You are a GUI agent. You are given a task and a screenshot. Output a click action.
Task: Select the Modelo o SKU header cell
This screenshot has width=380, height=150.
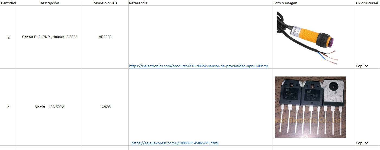[x=105, y=3]
